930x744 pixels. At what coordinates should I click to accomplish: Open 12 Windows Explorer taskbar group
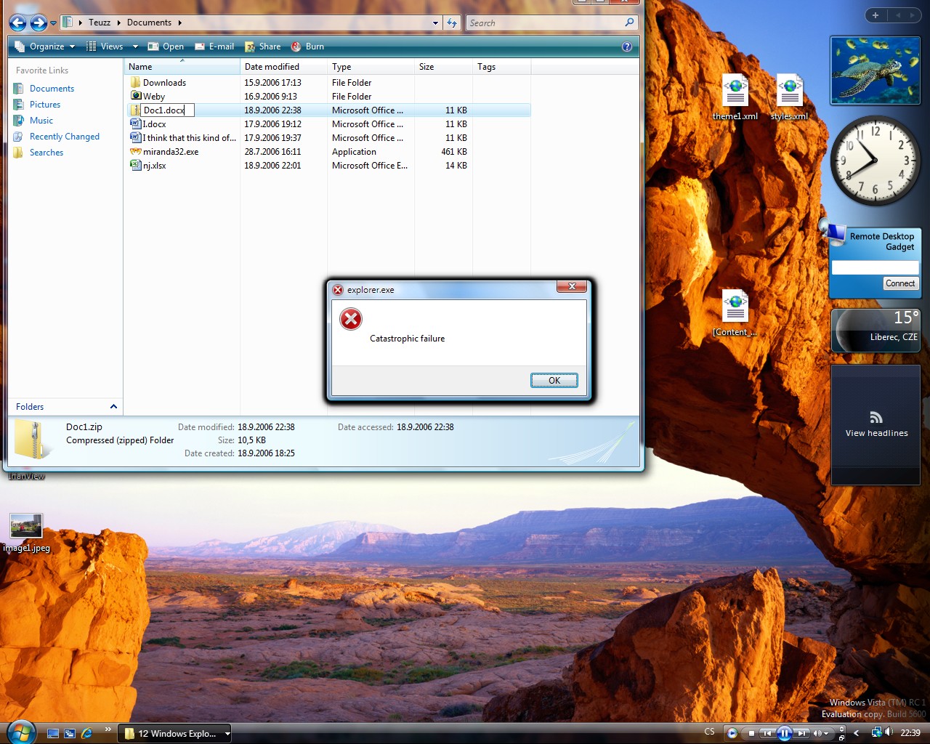click(x=174, y=734)
